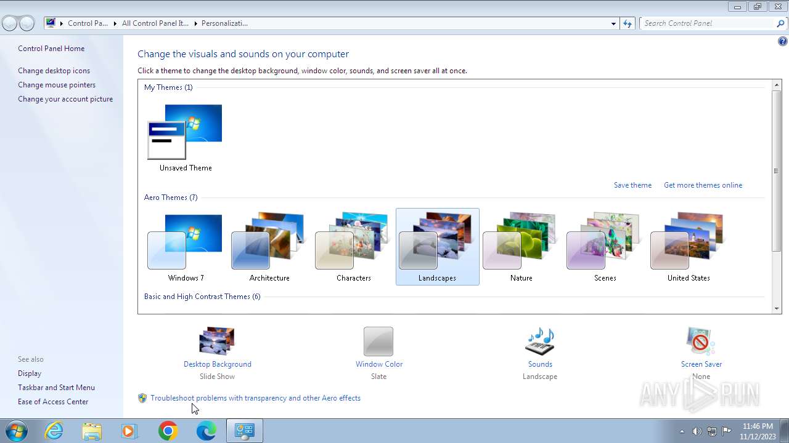The height and width of the screenshot is (443, 789).
Task: Open address bar history dropdown arrow
Action: click(x=613, y=23)
